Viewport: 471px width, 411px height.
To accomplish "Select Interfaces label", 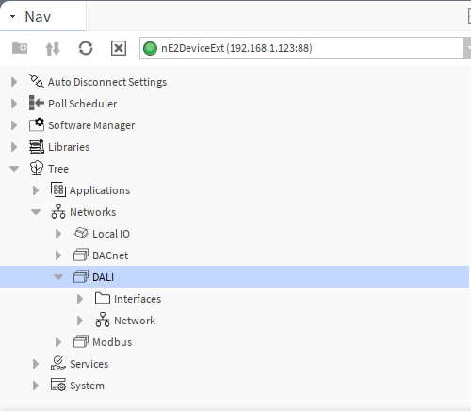I will tap(138, 299).
